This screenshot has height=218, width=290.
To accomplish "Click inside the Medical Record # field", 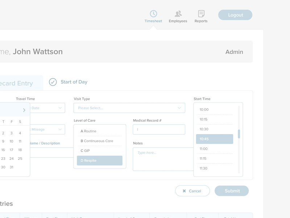I will click(x=158, y=129).
